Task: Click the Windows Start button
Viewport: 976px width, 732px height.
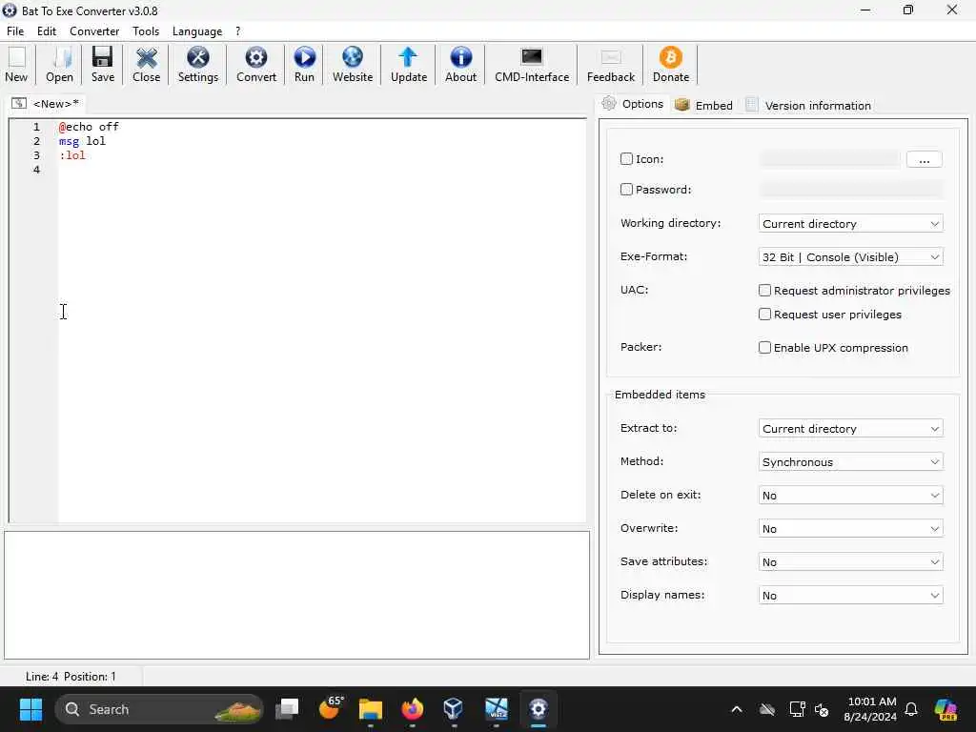Action: point(30,709)
